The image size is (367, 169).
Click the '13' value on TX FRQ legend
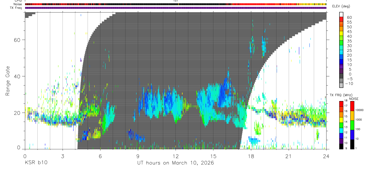click(346, 127)
